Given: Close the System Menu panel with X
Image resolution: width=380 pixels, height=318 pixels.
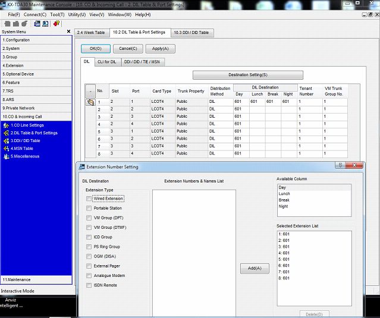Looking at the screenshot, I should [68, 32].
